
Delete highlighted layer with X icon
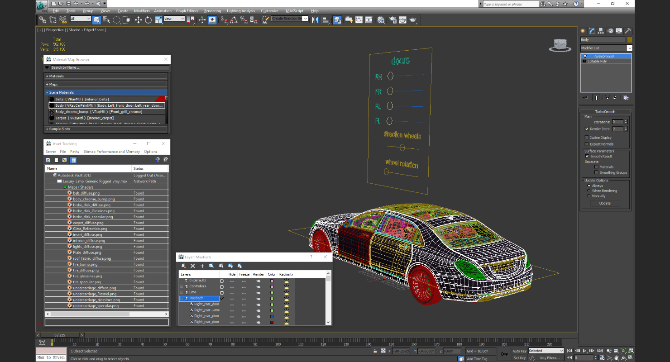pyautogui.click(x=193, y=266)
